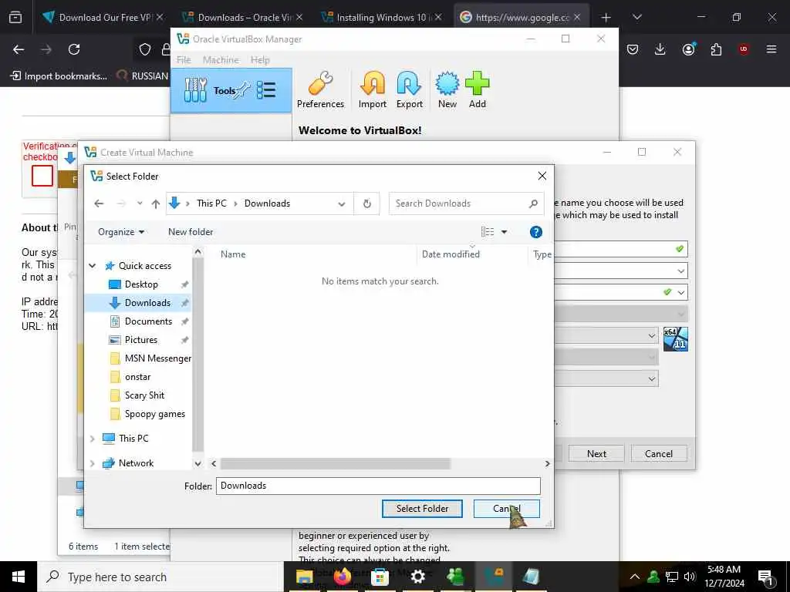Open help in Select Folder dialog
790x592 pixels.
[536, 231]
